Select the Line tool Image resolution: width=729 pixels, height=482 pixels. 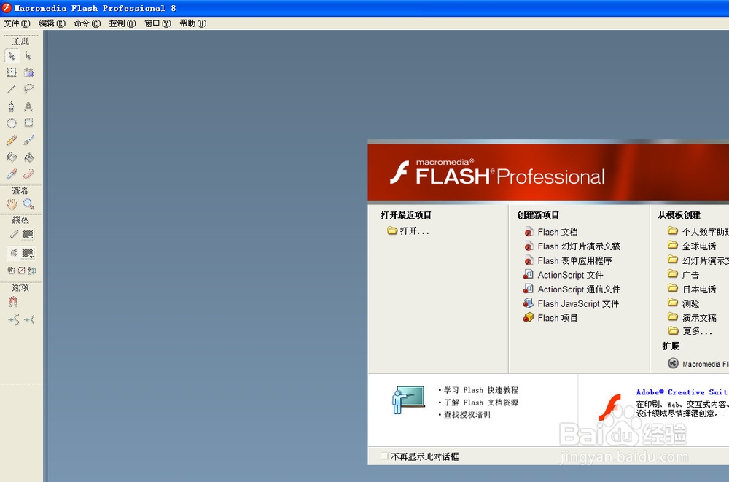coord(12,89)
